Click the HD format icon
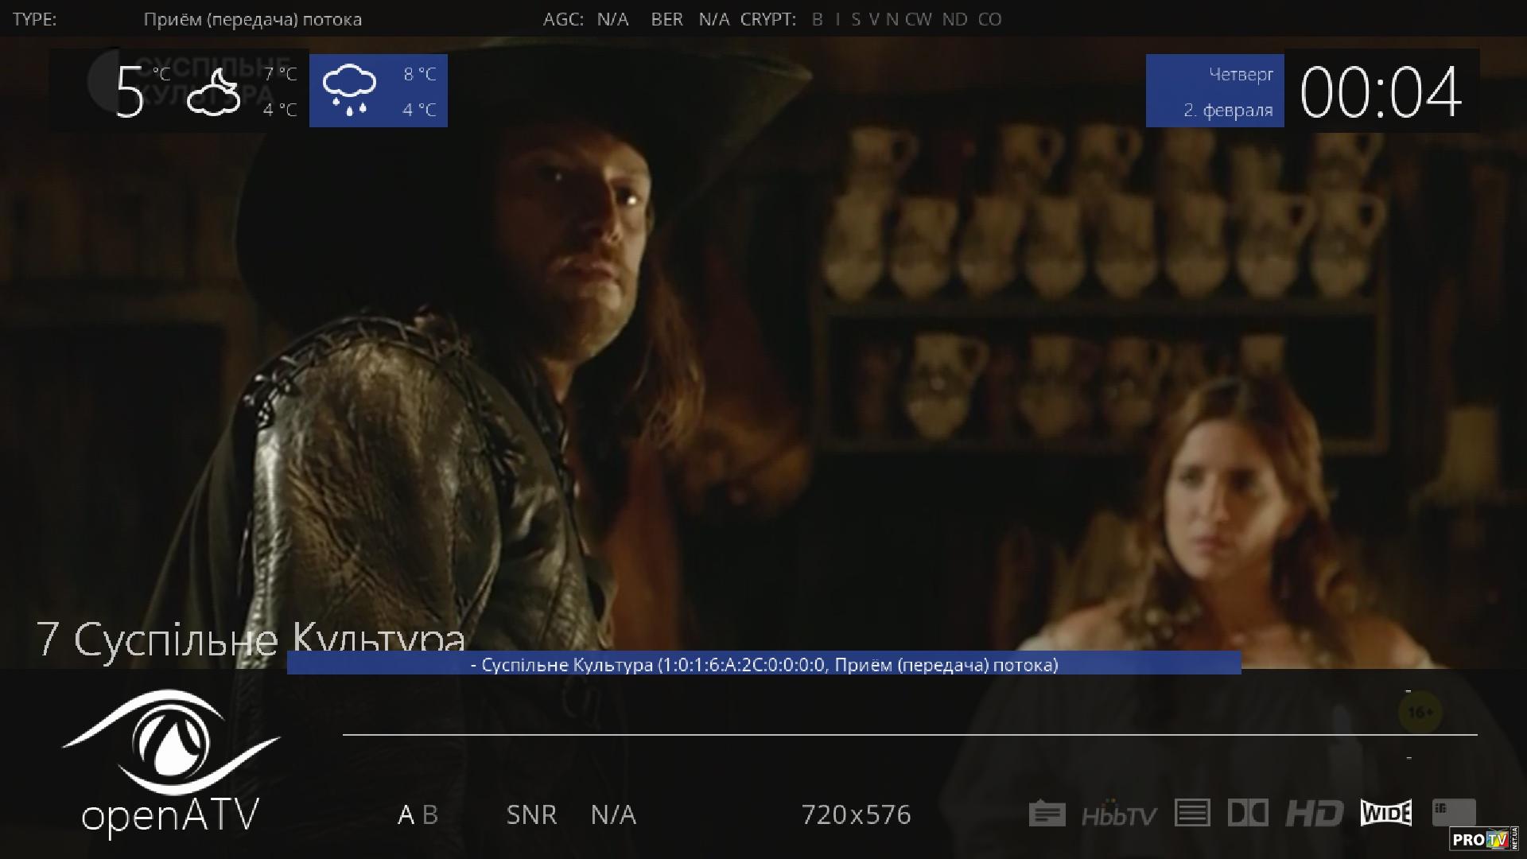The height and width of the screenshot is (859, 1527). 1314,814
